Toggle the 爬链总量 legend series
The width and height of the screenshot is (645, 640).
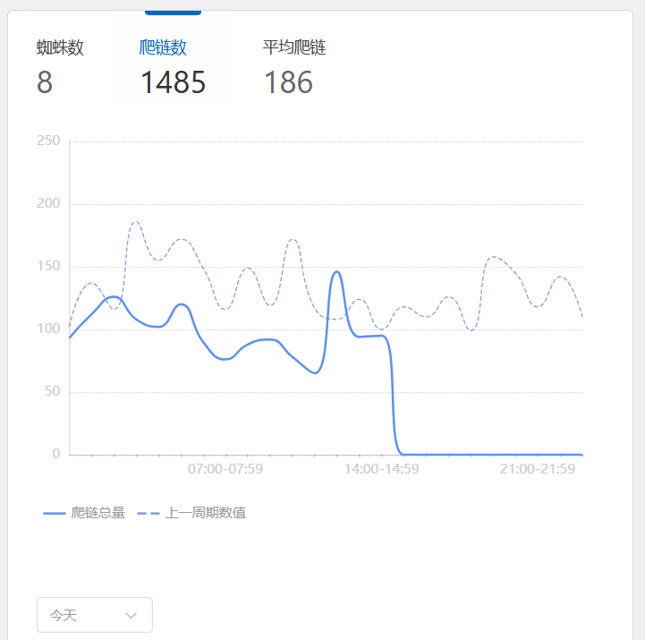point(84,513)
